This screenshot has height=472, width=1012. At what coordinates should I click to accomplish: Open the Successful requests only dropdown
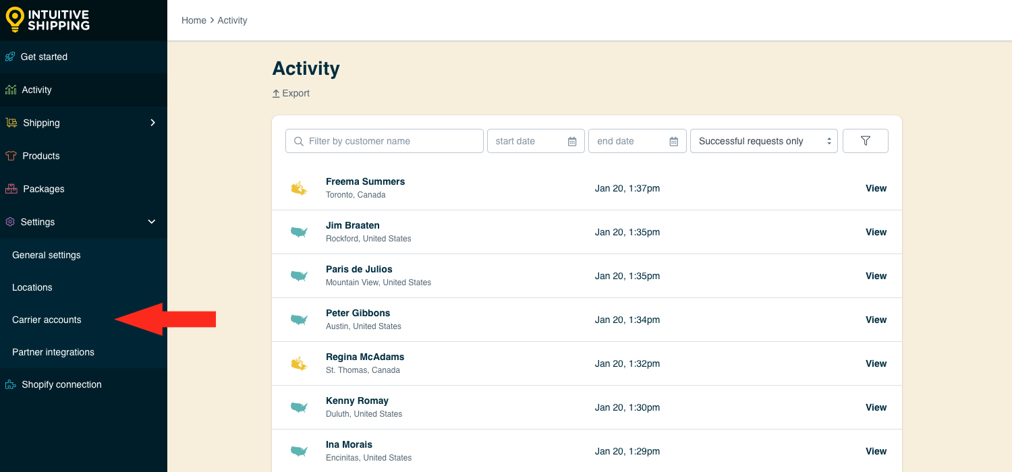click(x=764, y=141)
